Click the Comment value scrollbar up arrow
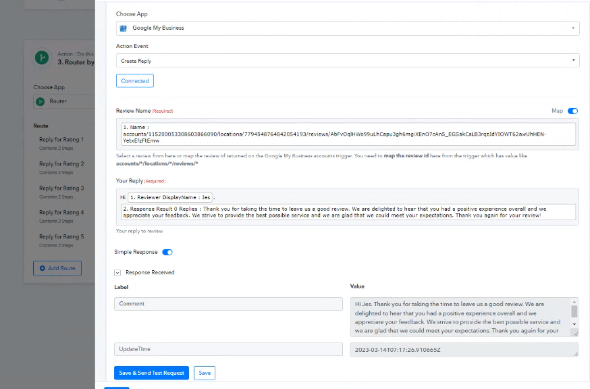The height and width of the screenshot is (389, 590). (574, 302)
